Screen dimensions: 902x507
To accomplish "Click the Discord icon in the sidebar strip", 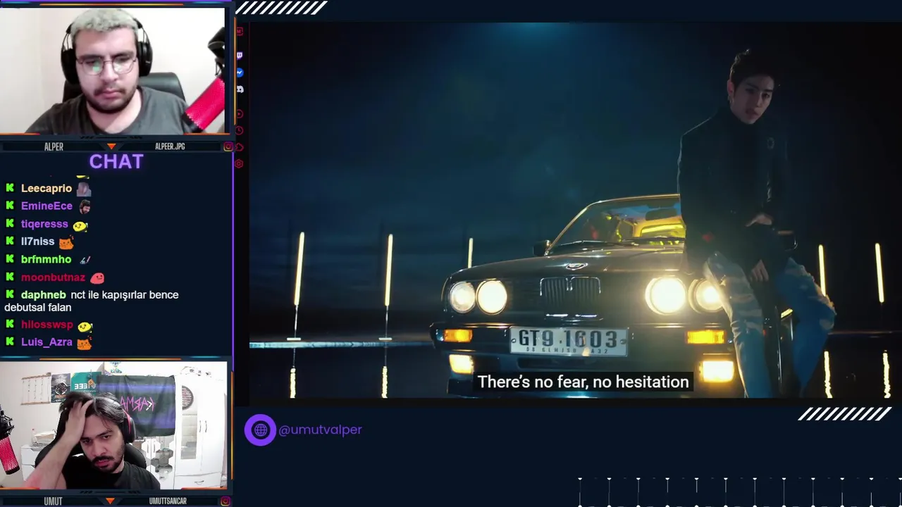I will click(x=240, y=89).
